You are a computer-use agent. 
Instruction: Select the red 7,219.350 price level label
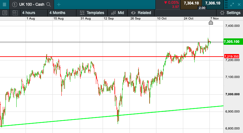point(232,57)
